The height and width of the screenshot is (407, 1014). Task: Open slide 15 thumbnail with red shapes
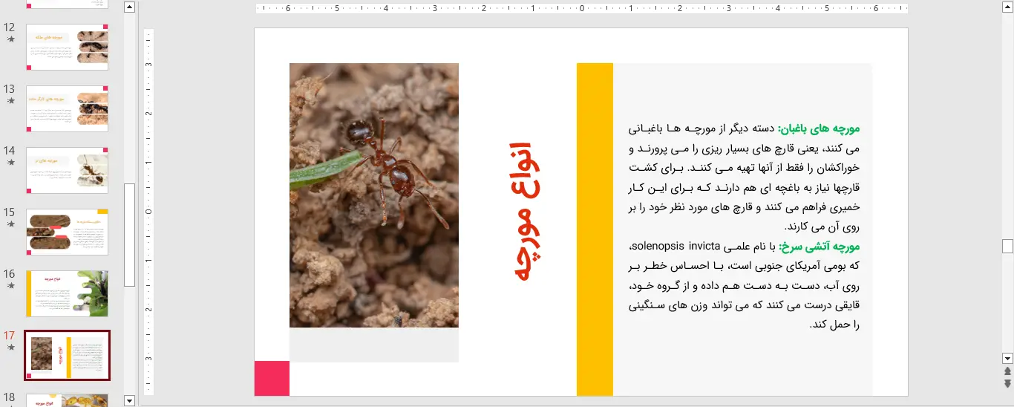[x=68, y=232]
